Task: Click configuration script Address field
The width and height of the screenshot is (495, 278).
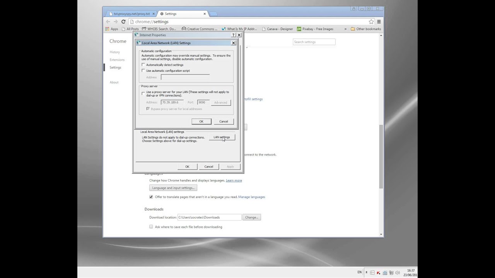Action: pyautogui.click(x=185, y=77)
